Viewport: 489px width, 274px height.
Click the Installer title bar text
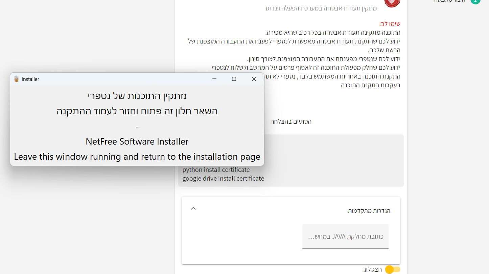click(x=30, y=79)
